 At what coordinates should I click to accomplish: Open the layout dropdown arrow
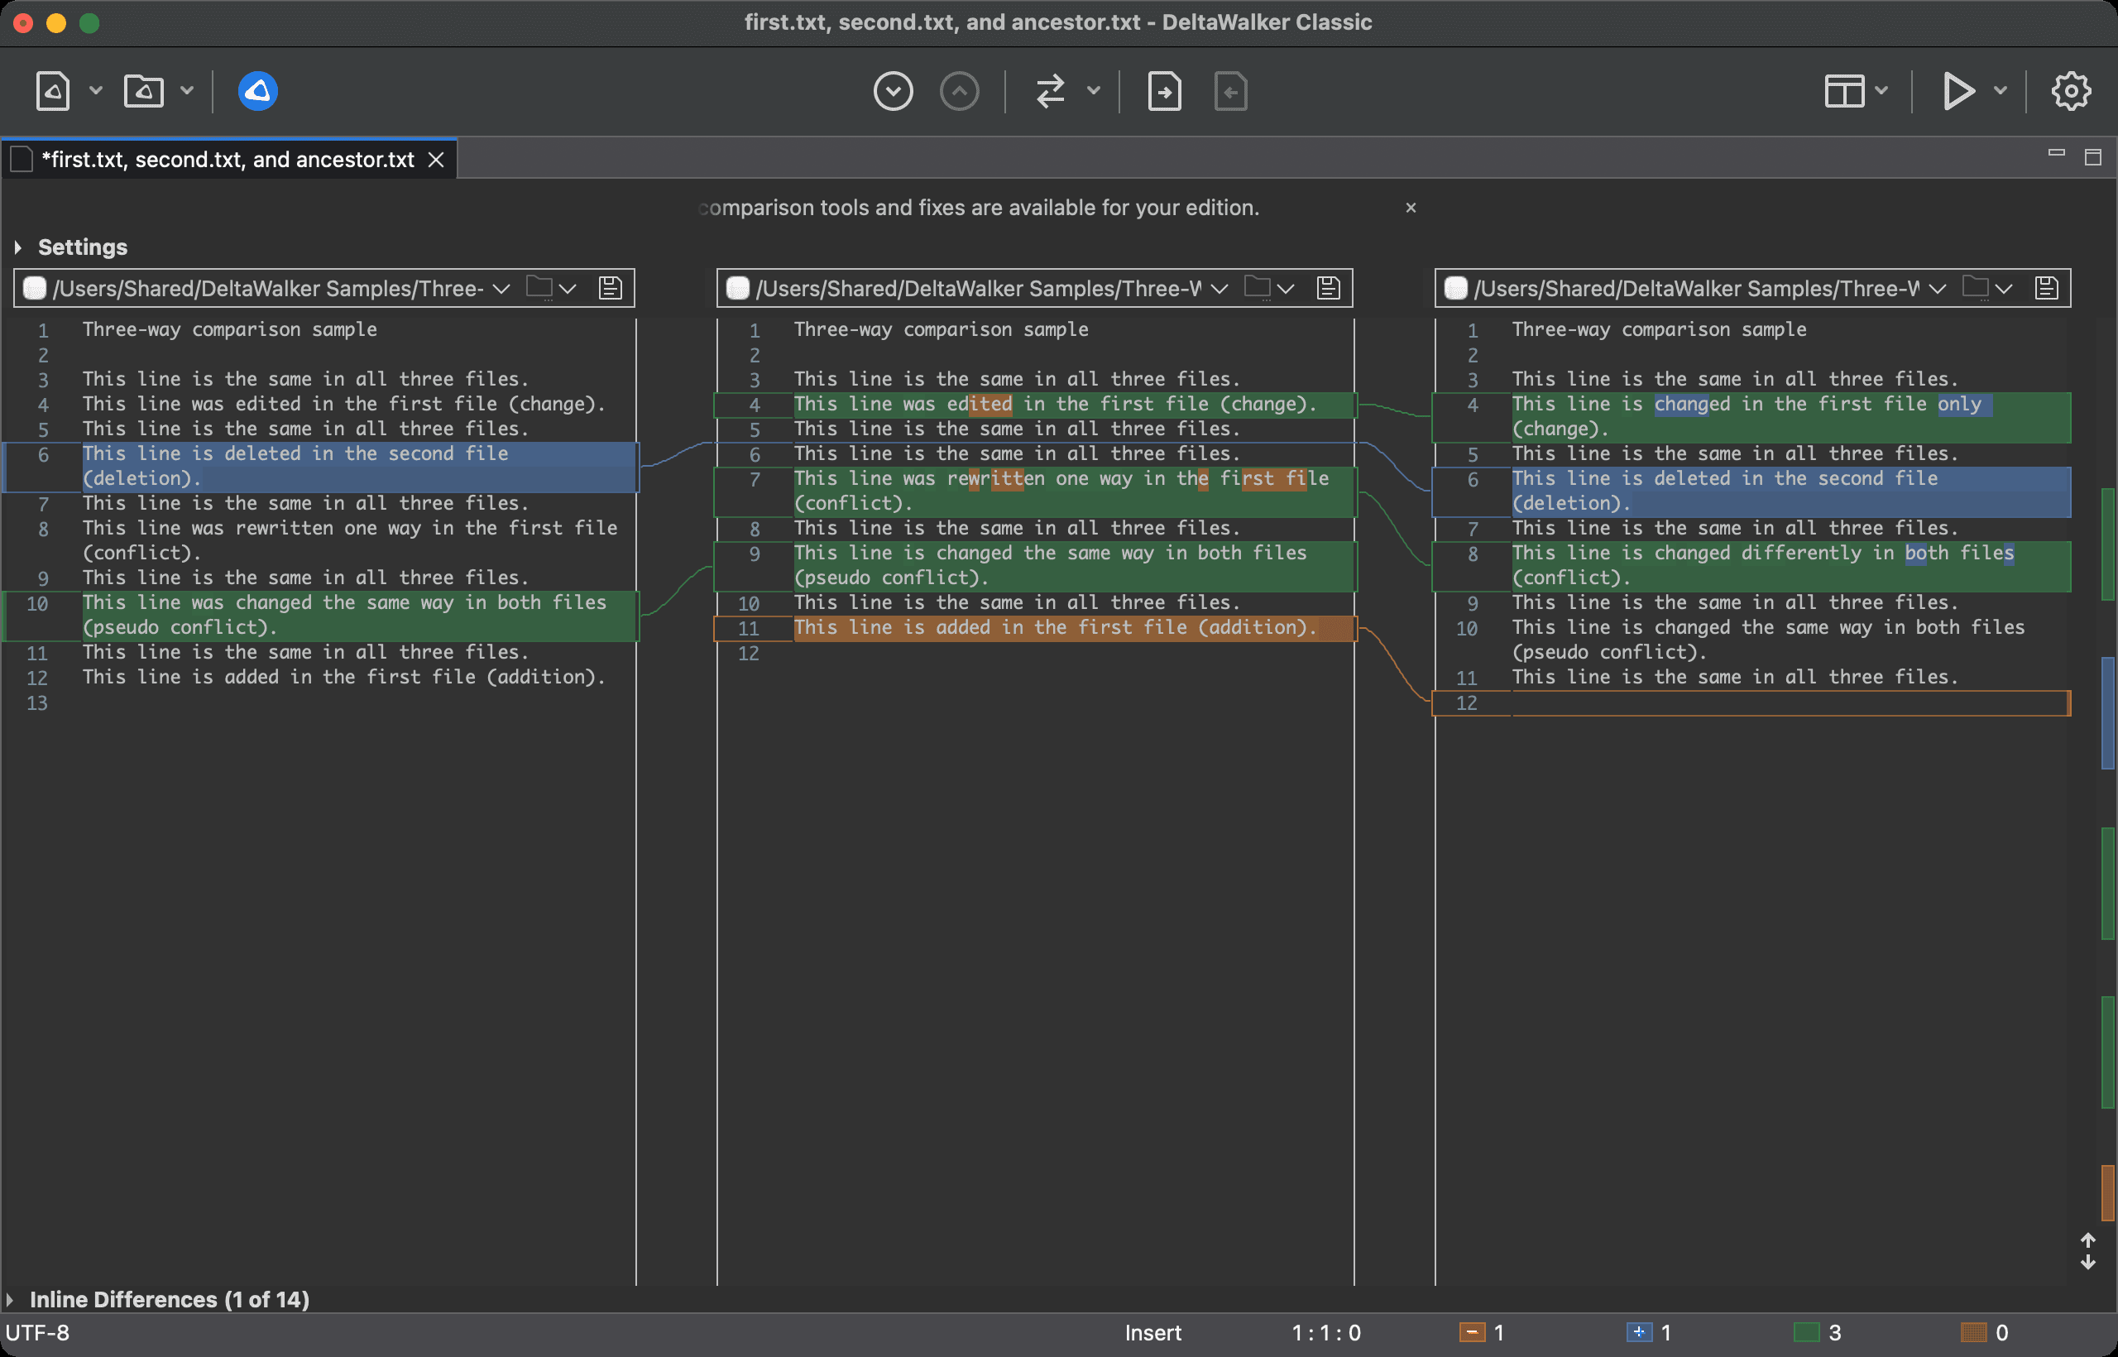click(1881, 91)
